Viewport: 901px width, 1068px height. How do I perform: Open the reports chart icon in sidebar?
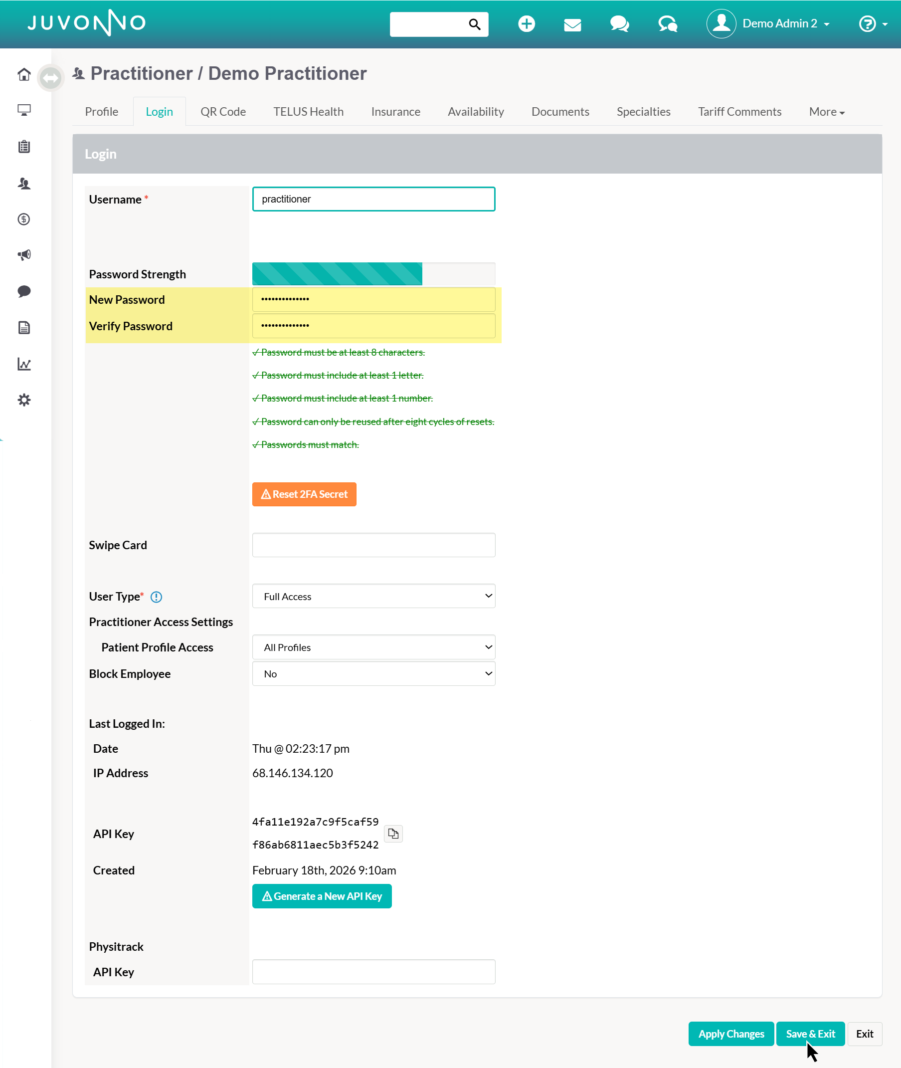click(24, 364)
